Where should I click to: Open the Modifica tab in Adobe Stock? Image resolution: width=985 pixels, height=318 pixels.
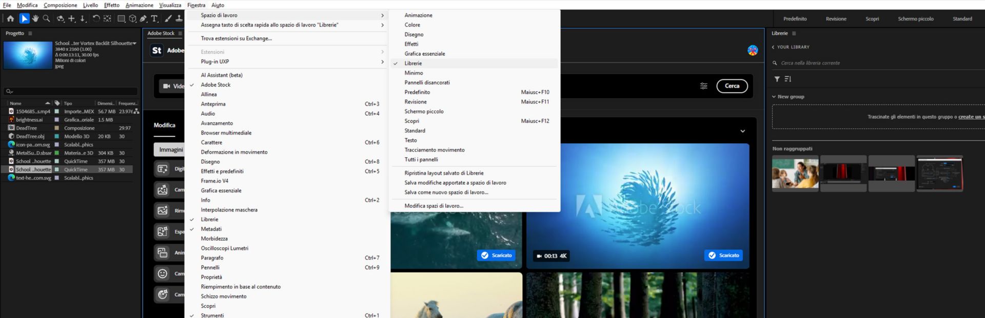164,125
